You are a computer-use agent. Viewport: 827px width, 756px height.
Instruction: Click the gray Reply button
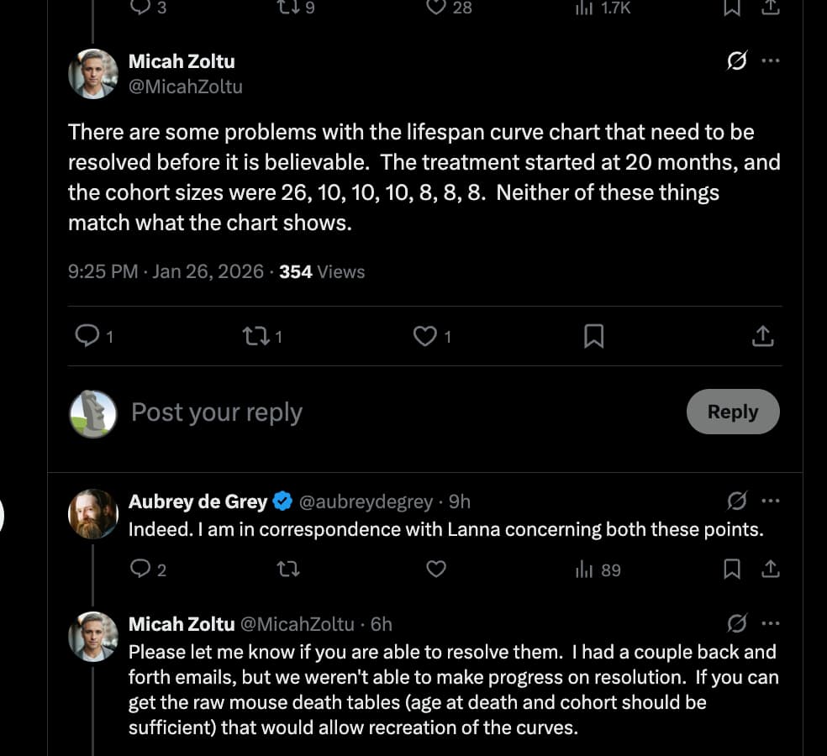tap(733, 412)
